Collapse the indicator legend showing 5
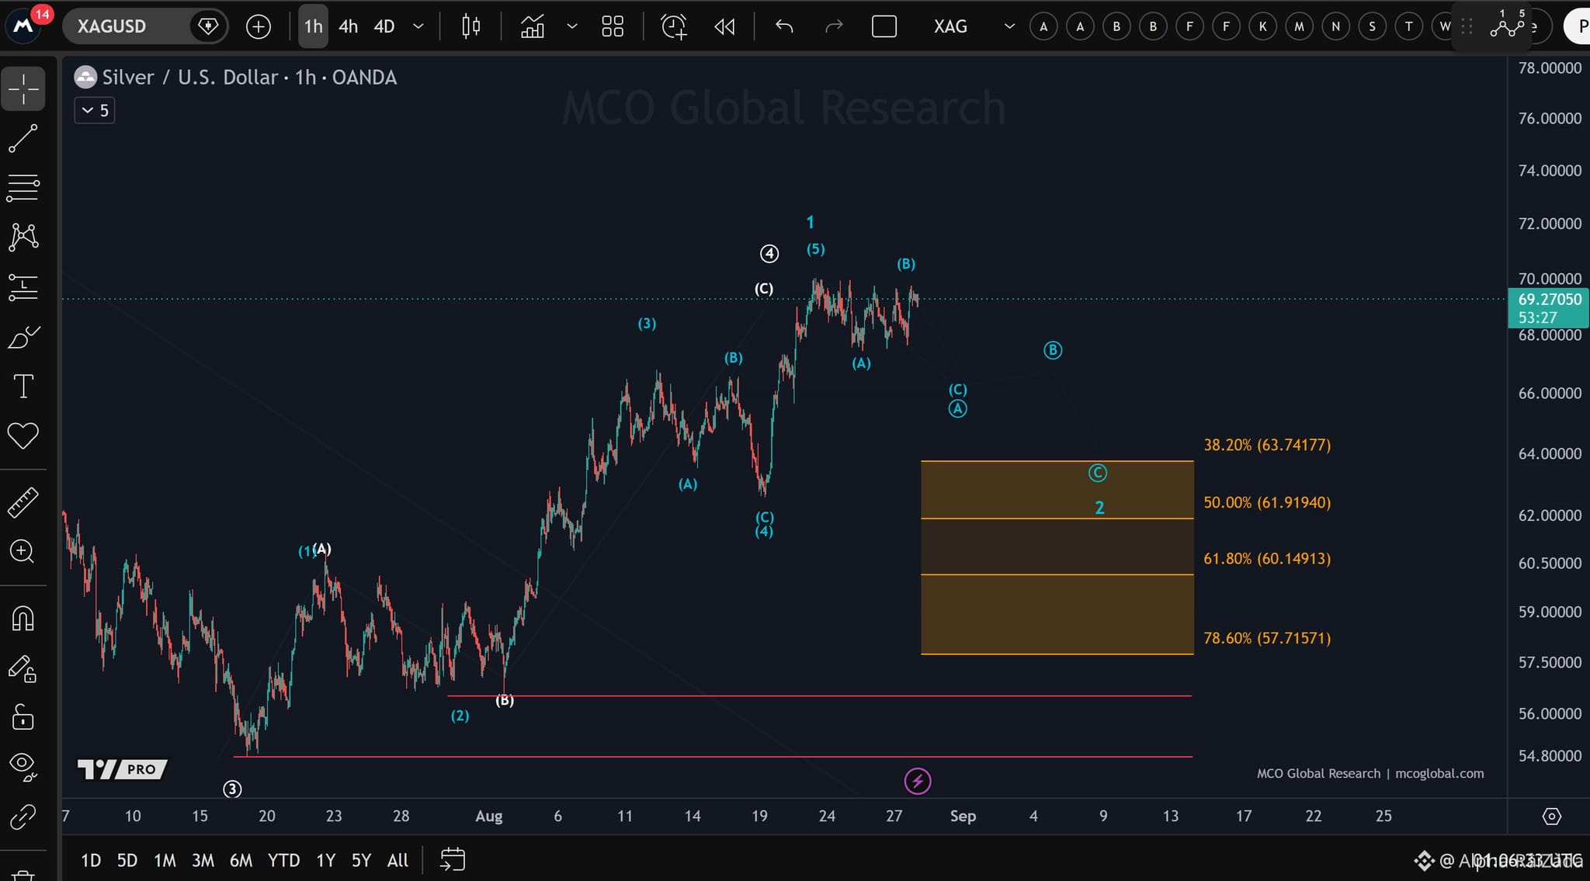Viewport: 1590px width, 881px height. click(x=95, y=110)
